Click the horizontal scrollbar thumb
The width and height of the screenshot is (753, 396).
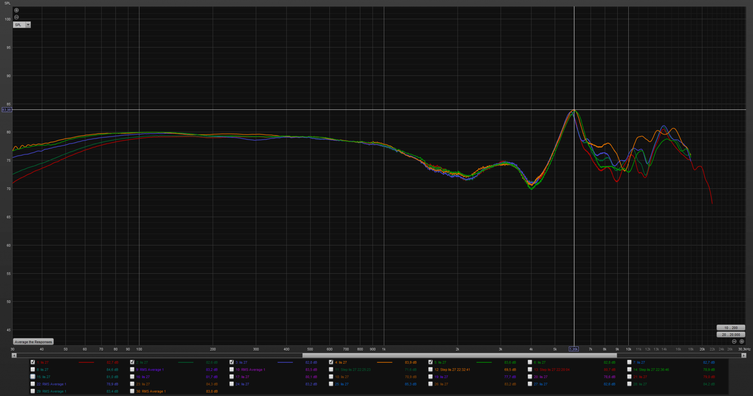[x=460, y=355]
